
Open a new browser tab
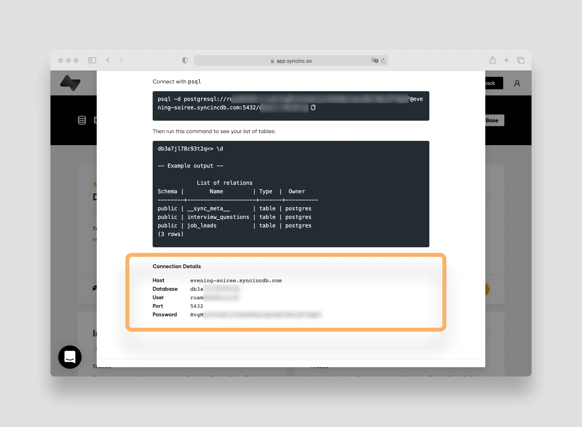pyautogui.click(x=506, y=60)
